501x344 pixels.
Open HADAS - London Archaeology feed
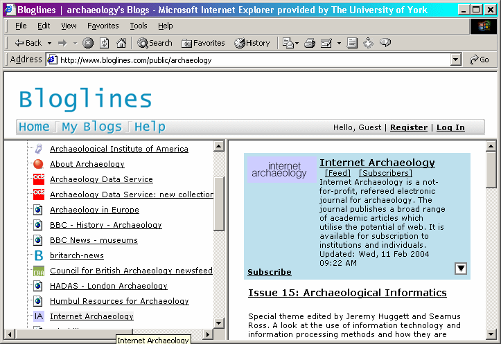109,286
